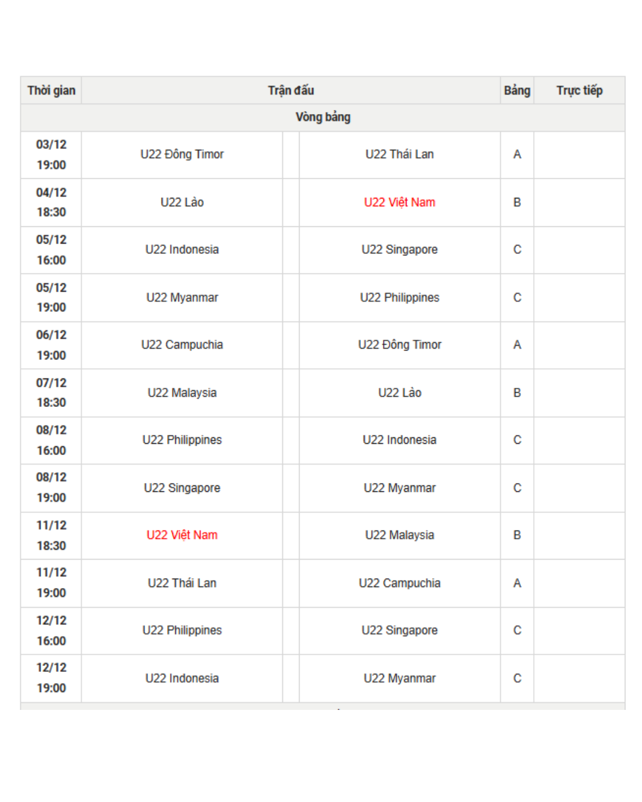Select U22 Indonesia in the 05/12 16:00 match

pyautogui.click(x=182, y=250)
